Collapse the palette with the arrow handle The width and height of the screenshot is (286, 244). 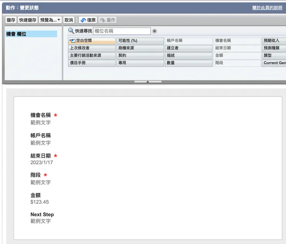[148, 82]
